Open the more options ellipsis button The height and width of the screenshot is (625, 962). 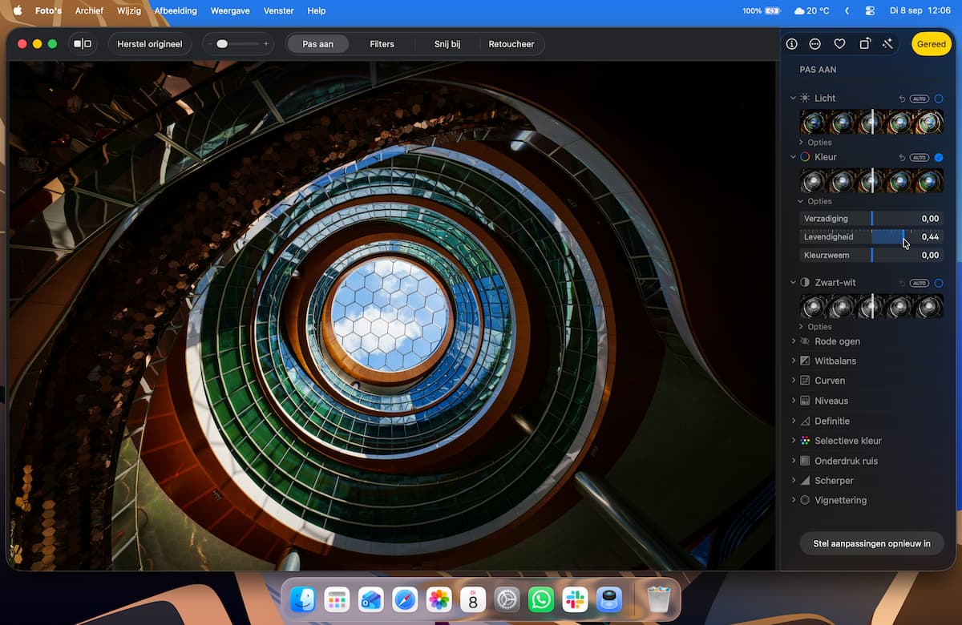[x=815, y=44]
